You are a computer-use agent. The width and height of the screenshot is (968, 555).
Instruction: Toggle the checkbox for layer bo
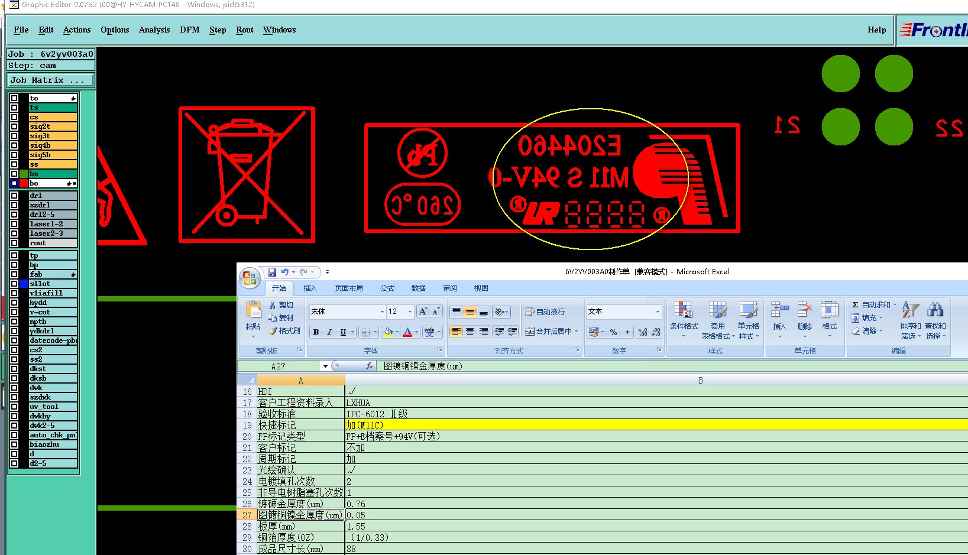coord(14,183)
